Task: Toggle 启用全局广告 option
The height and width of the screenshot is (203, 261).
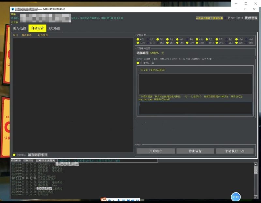Action: pos(138,63)
